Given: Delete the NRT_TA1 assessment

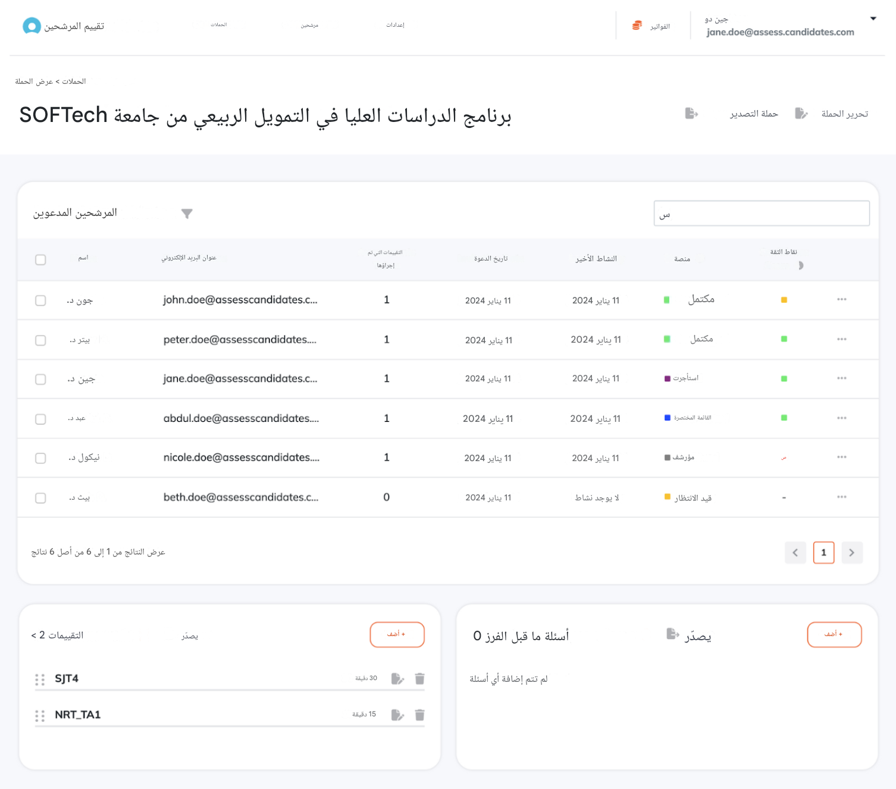Looking at the screenshot, I should (419, 715).
